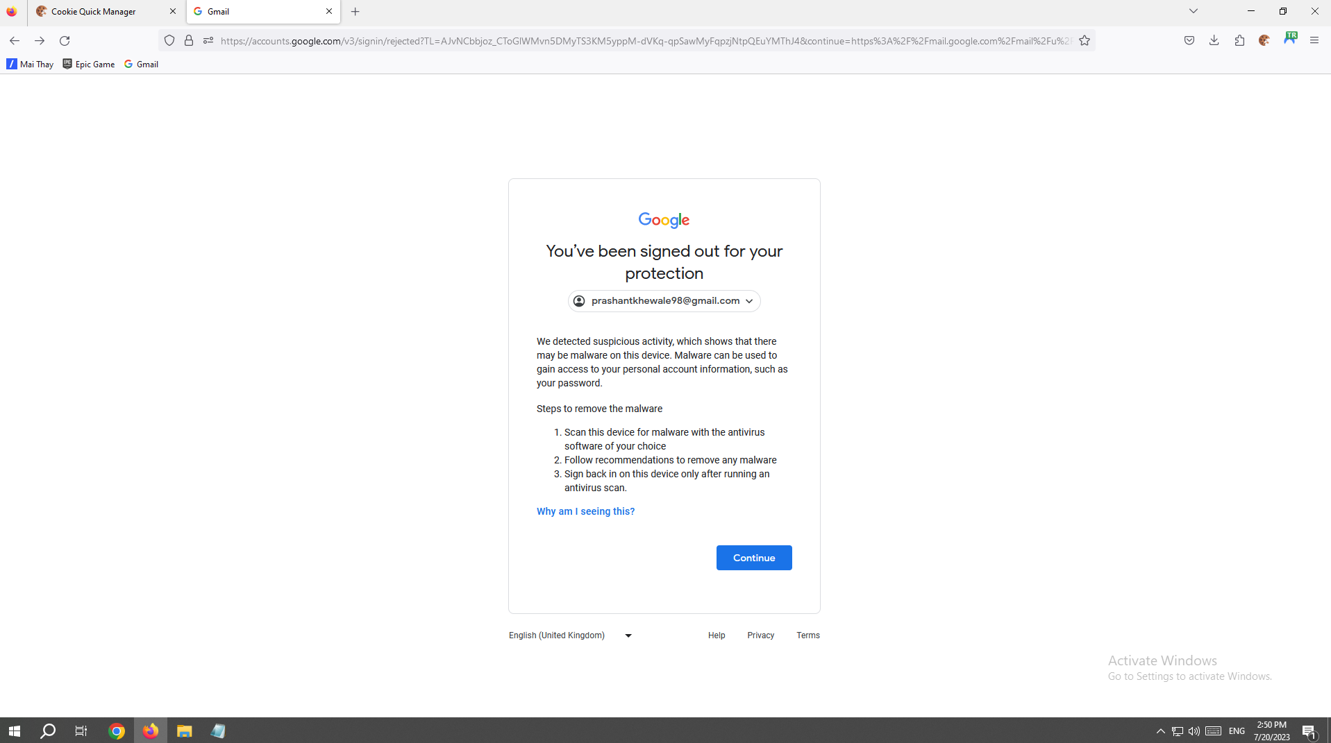Image resolution: width=1331 pixels, height=743 pixels.
Task: Open the Firefox application menu
Action: point(1314,41)
